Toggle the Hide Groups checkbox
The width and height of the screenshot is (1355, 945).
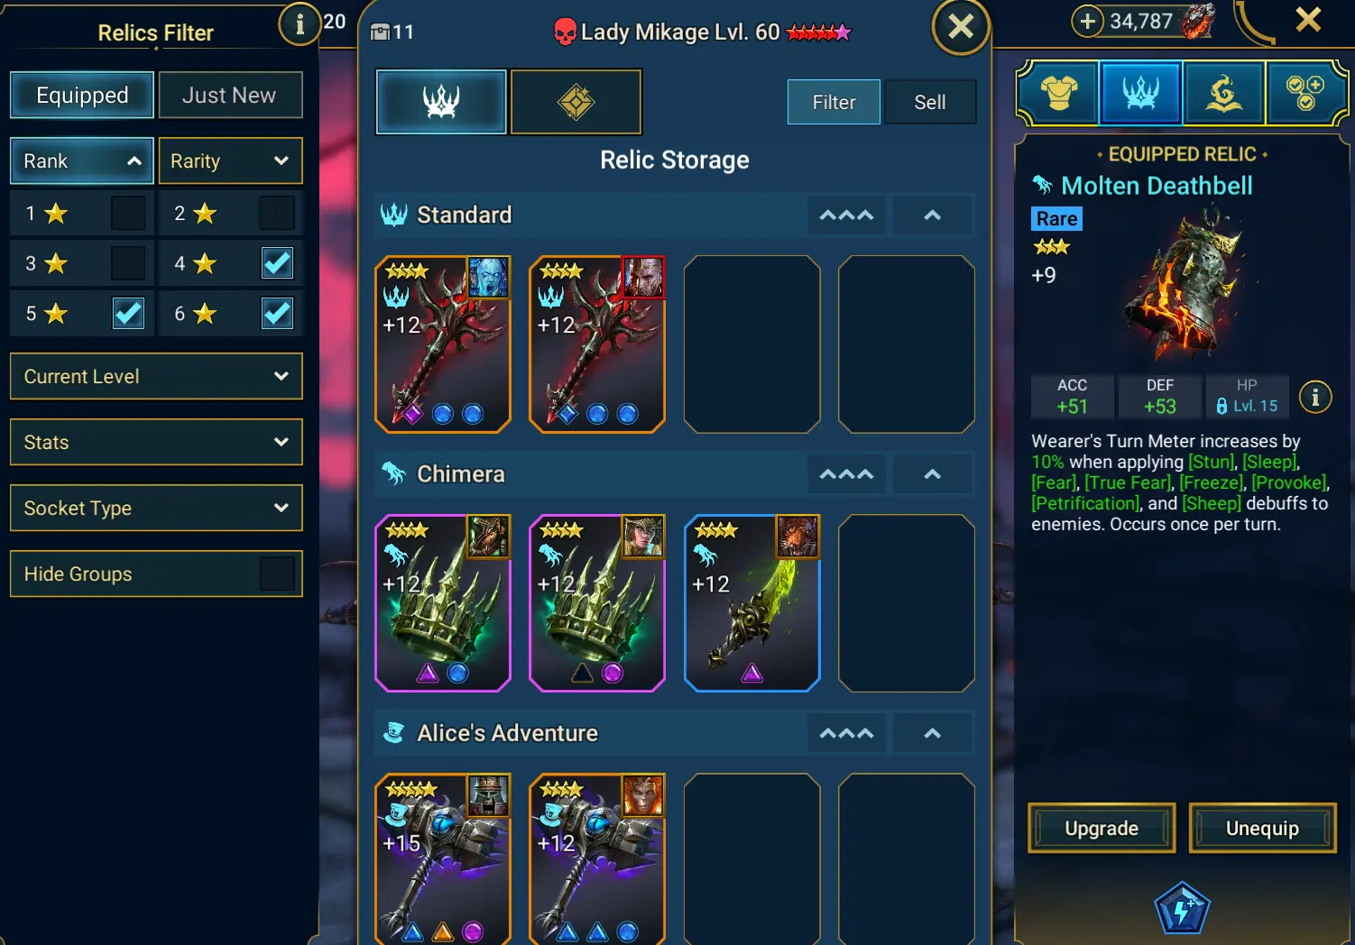point(277,573)
